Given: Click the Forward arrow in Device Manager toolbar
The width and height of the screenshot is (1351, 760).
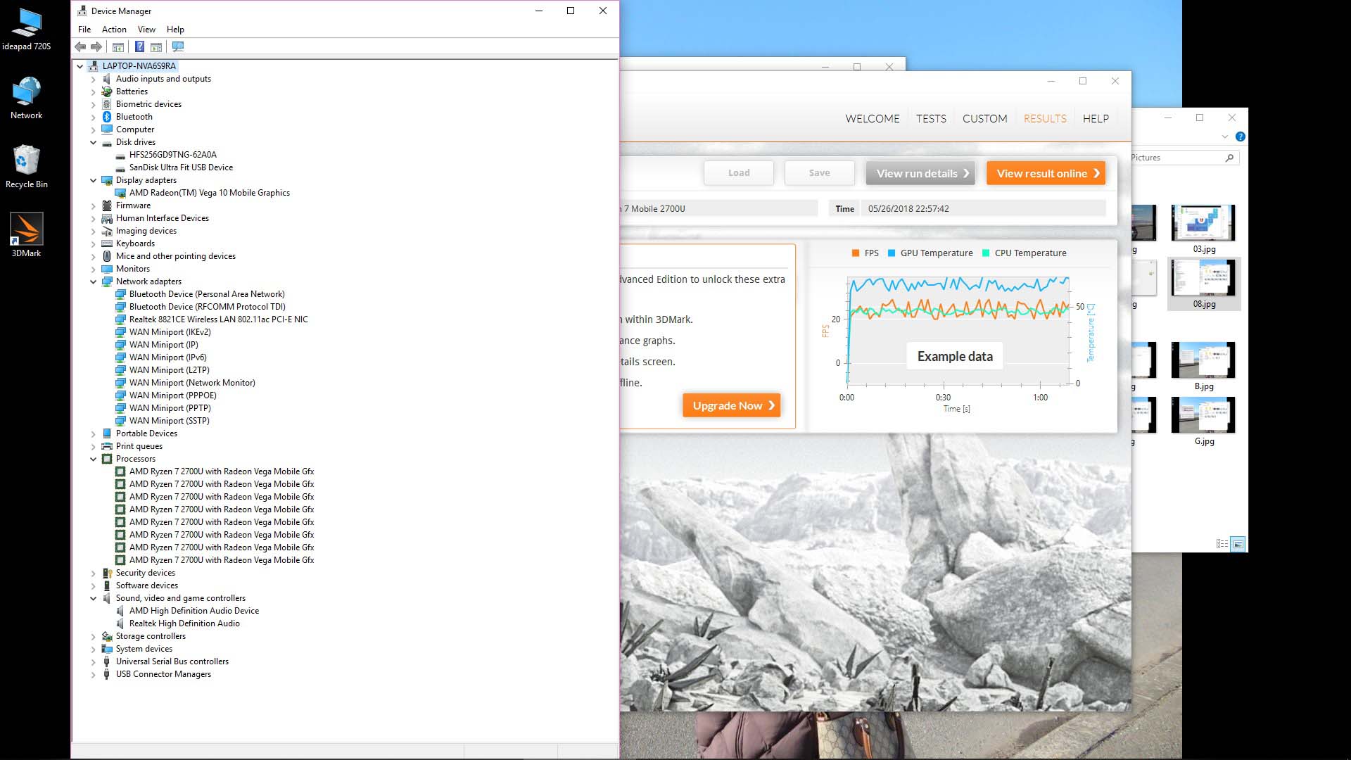Looking at the screenshot, I should [96, 46].
